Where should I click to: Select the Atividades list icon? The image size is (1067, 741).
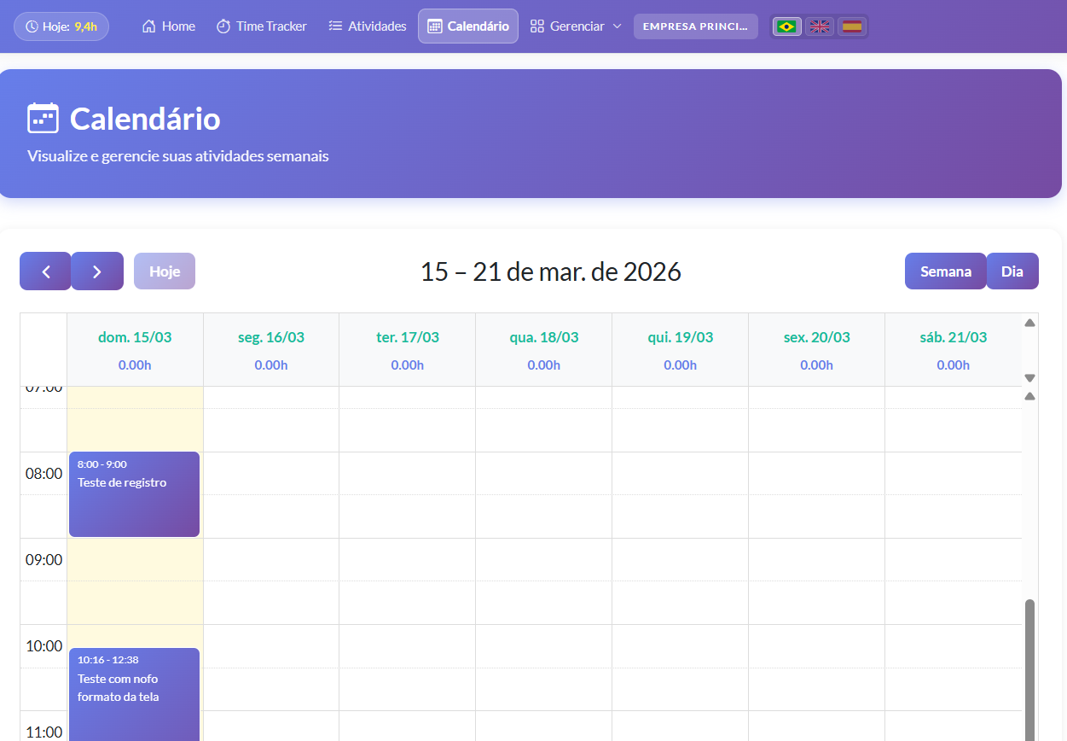(x=336, y=26)
